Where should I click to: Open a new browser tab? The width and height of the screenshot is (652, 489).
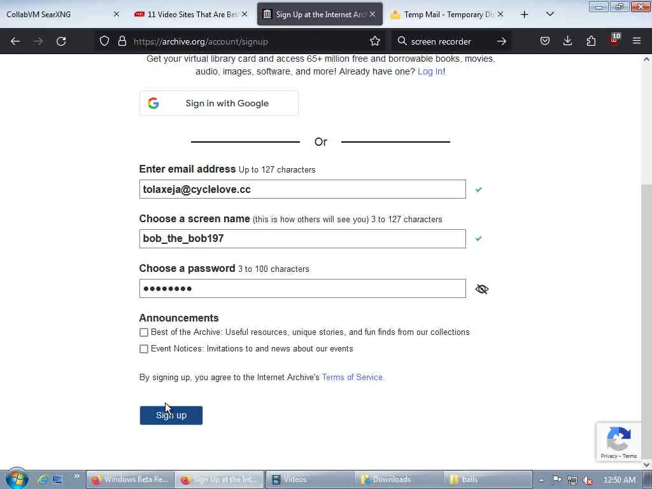525,15
